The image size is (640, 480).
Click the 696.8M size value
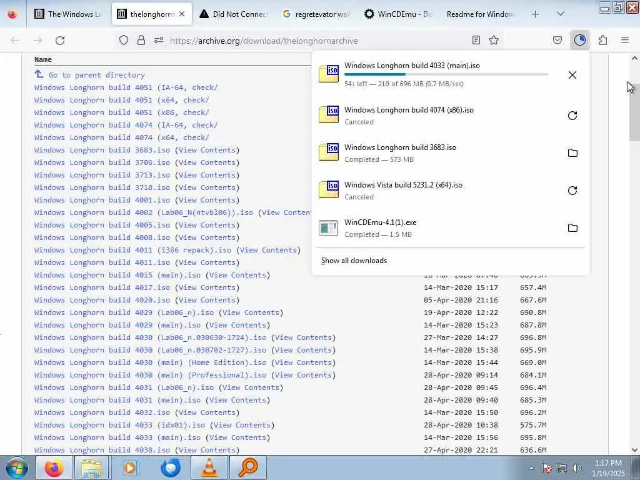(532, 337)
